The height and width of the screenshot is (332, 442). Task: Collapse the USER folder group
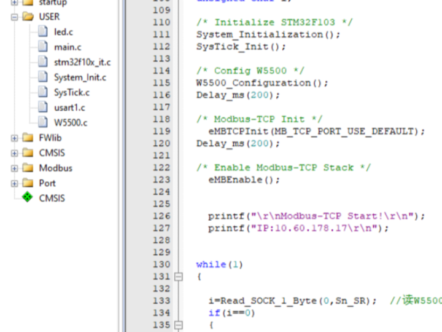[14, 17]
